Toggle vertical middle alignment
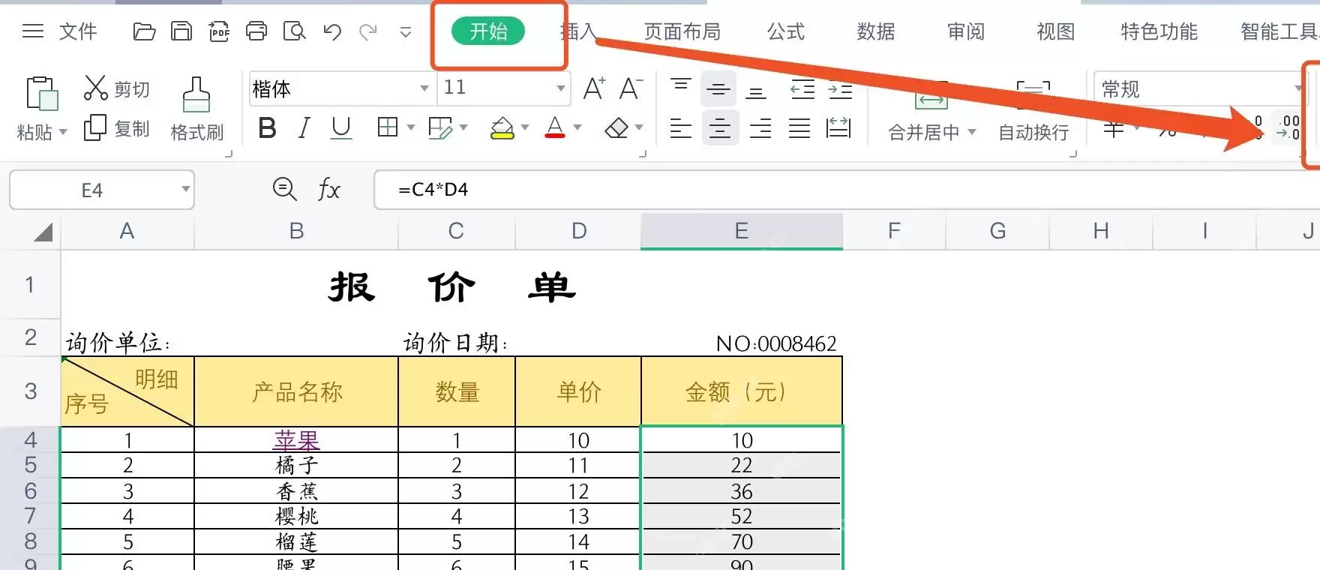 pos(718,89)
